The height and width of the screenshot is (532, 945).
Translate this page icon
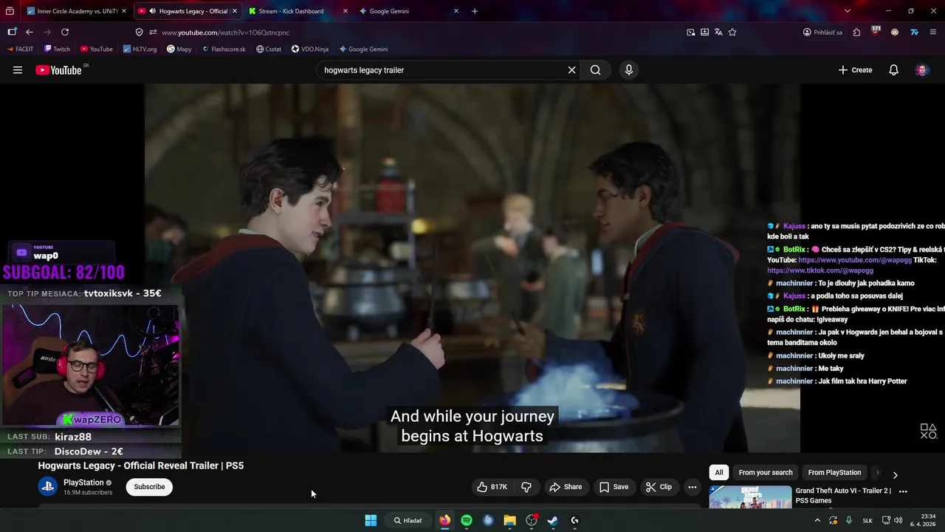718,33
